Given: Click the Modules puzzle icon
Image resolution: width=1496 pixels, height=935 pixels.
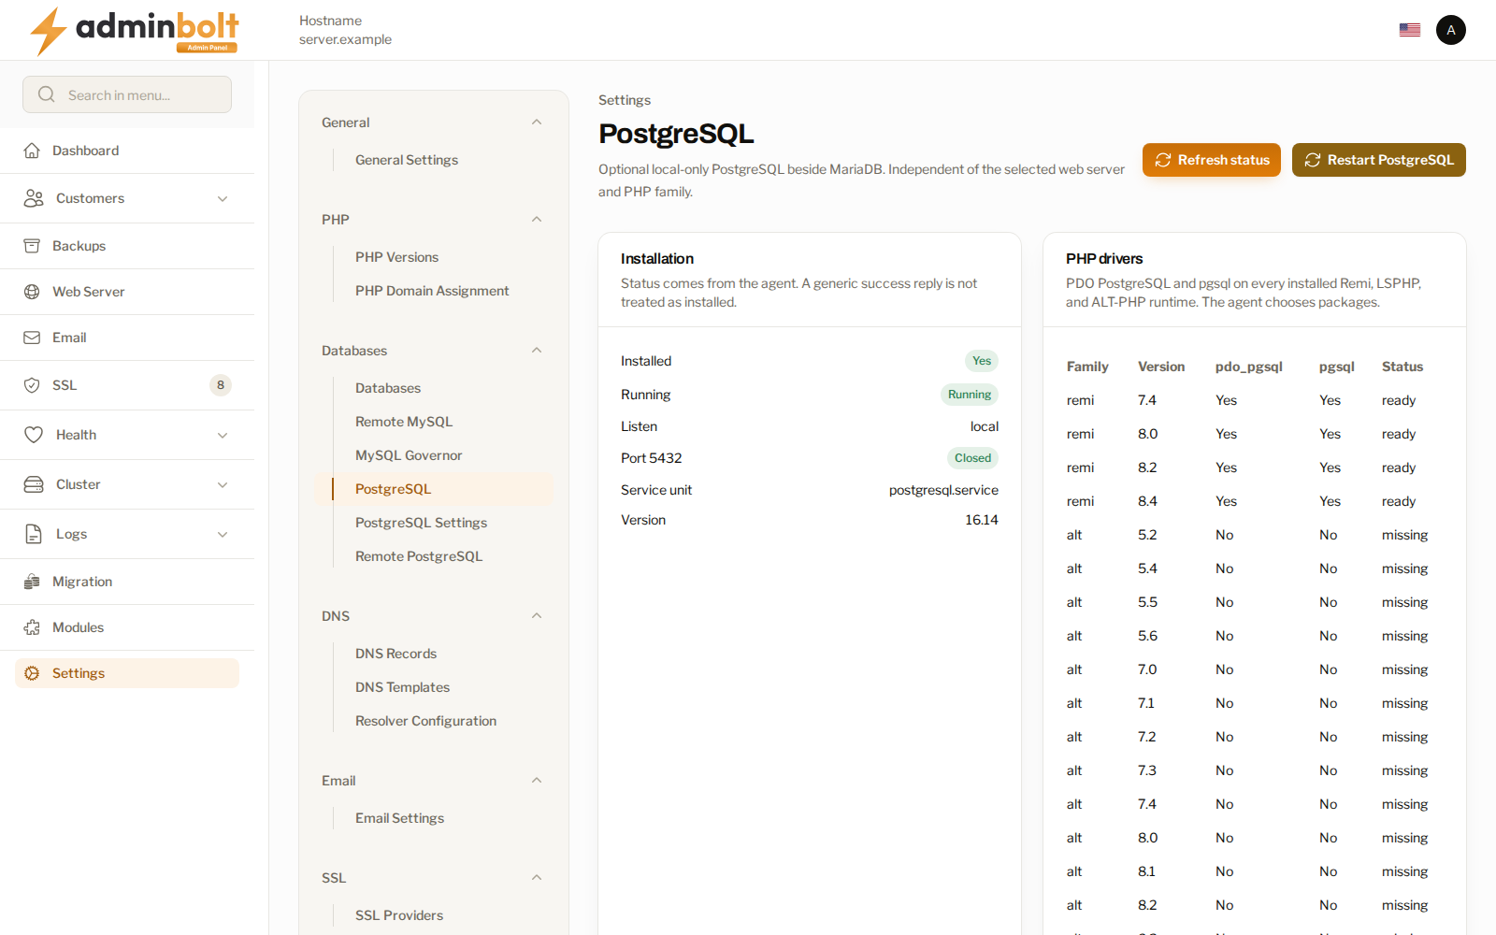Looking at the screenshot, I should pyautogui.click(x=32, y=627).
